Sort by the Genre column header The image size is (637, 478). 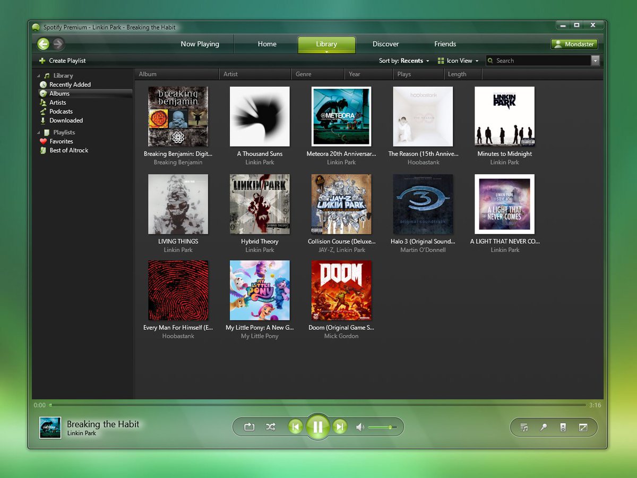[x=317, y=74]
